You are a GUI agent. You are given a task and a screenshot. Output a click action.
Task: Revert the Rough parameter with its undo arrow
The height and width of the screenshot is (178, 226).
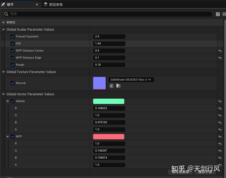(220, 65)
